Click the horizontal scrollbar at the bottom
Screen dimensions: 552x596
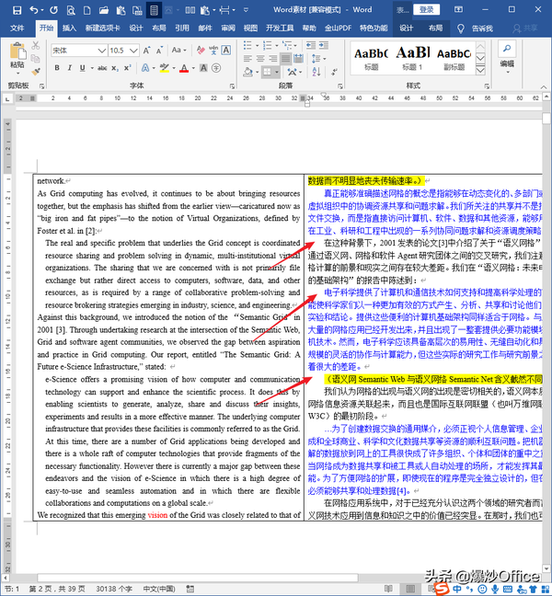[x=197, y=578]
